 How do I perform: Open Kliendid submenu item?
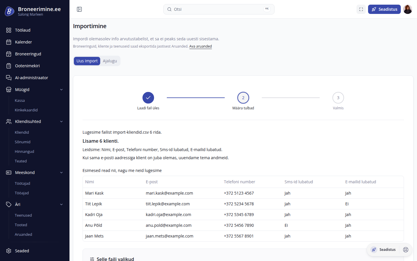pyautogui.click(x=22, y=133)
